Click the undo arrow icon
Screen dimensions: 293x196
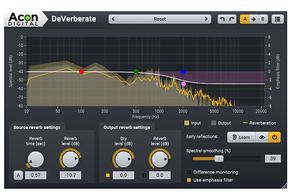(222, 19)
